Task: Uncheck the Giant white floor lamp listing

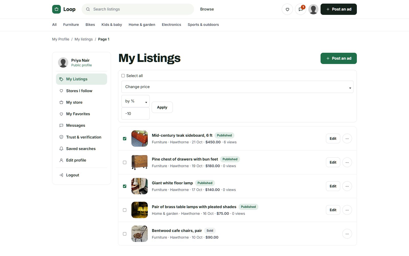Action: point(125,186)
